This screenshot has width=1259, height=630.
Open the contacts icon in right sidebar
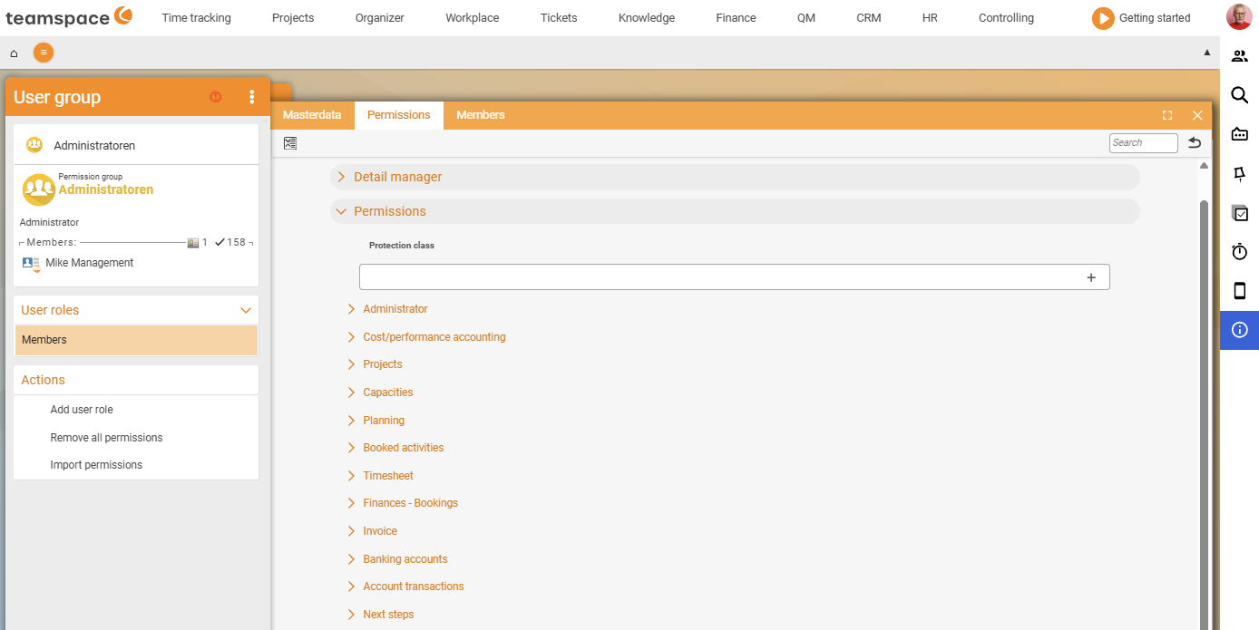pyautogui.click(x=1240, y=56)
